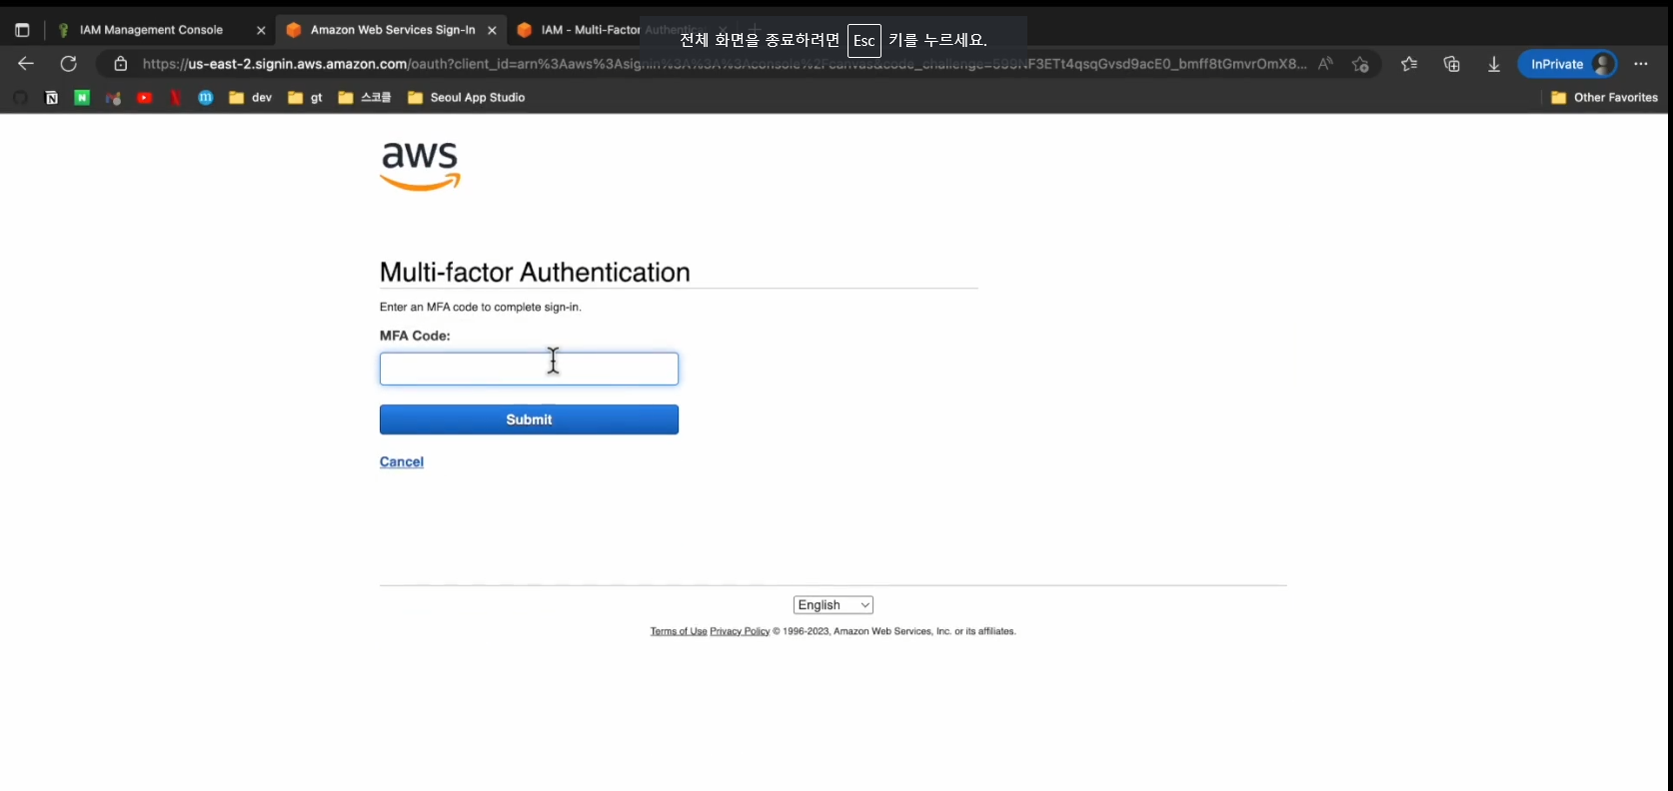1673x791 pixels.
Task: Open the green Naver bookmark
Action: 82,98
